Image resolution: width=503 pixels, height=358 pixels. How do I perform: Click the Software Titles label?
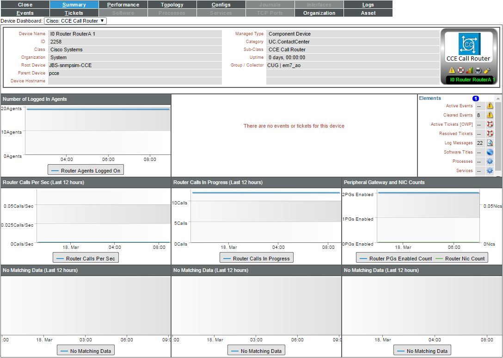point(458,152)
